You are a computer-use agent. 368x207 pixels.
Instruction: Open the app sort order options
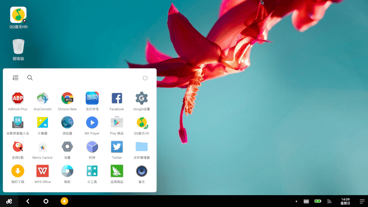(15, 78)
